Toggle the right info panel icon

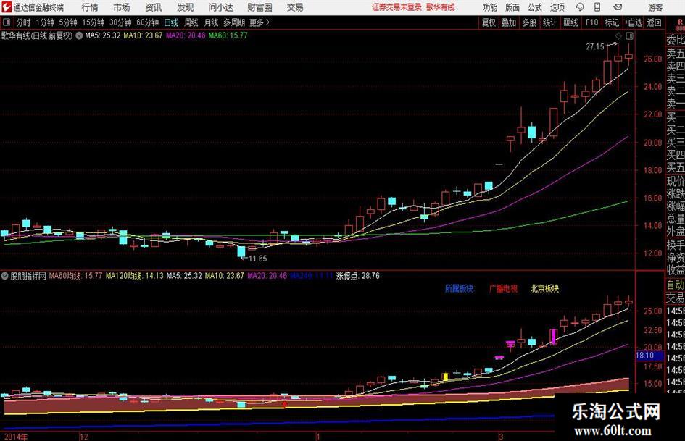pyautogui.click(x=629, y=35)
